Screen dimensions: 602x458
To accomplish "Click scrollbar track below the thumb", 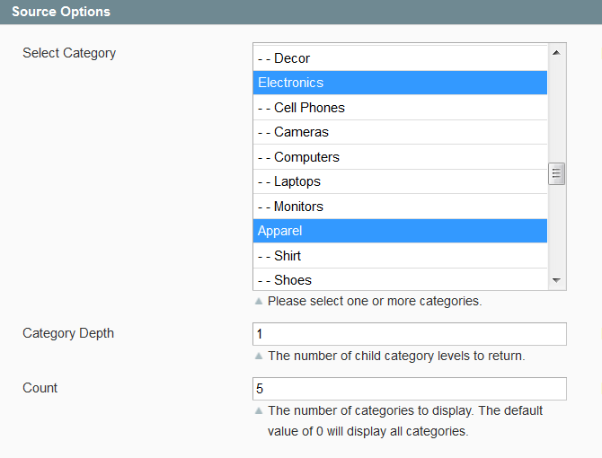I will click(556, 228).
